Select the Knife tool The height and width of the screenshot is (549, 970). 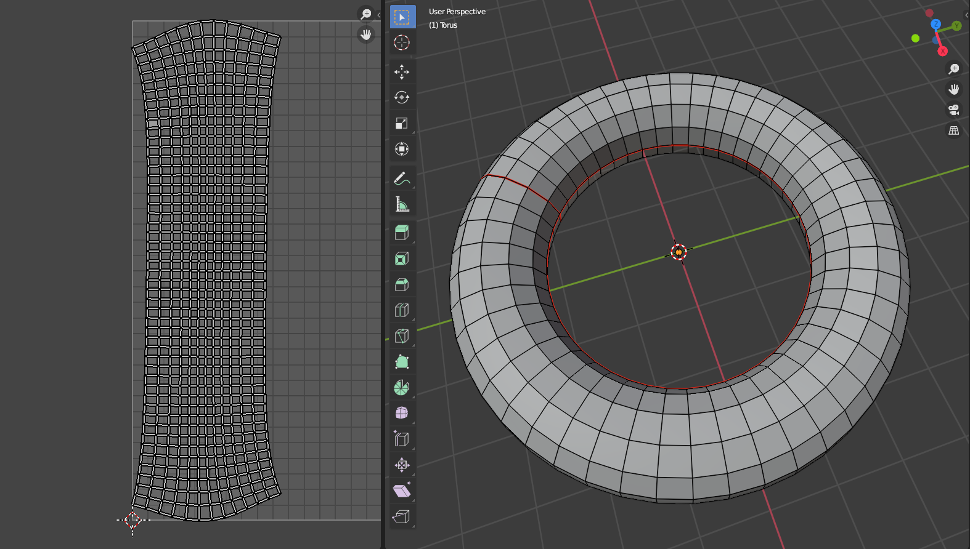click(x=402, y=336)
